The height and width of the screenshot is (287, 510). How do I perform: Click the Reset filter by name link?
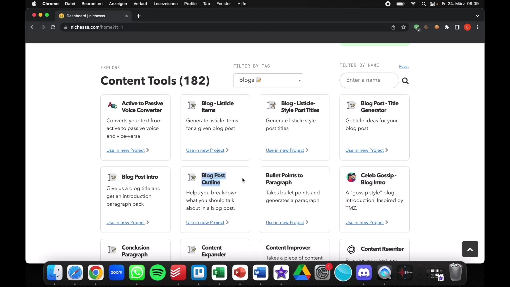[x=403, y=66]
